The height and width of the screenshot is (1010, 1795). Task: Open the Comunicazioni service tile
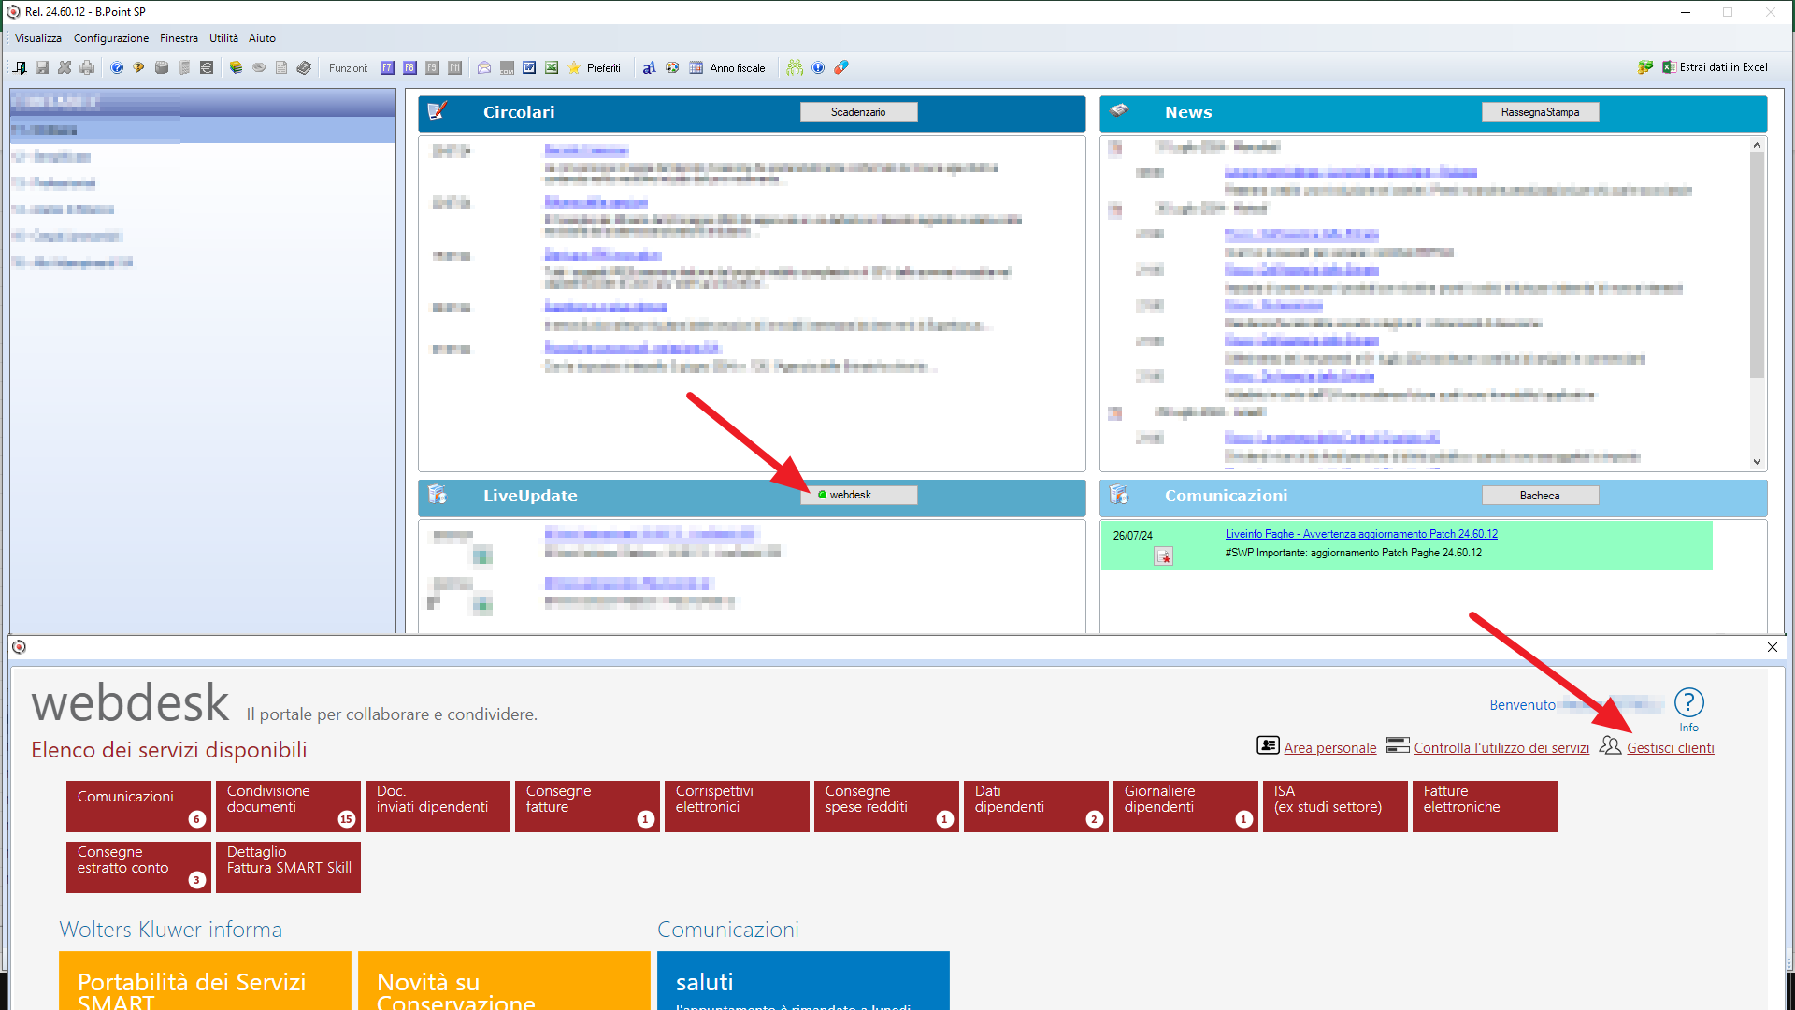coord(138,806)
